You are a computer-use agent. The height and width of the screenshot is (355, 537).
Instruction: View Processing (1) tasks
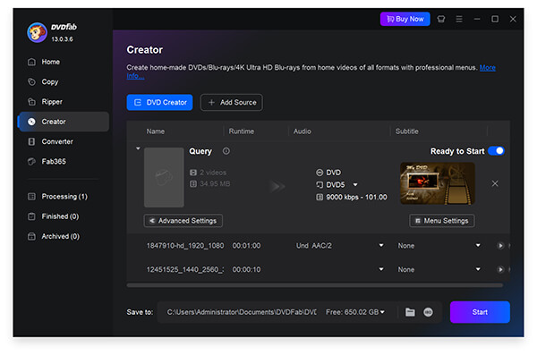click(x=64, y=197)
